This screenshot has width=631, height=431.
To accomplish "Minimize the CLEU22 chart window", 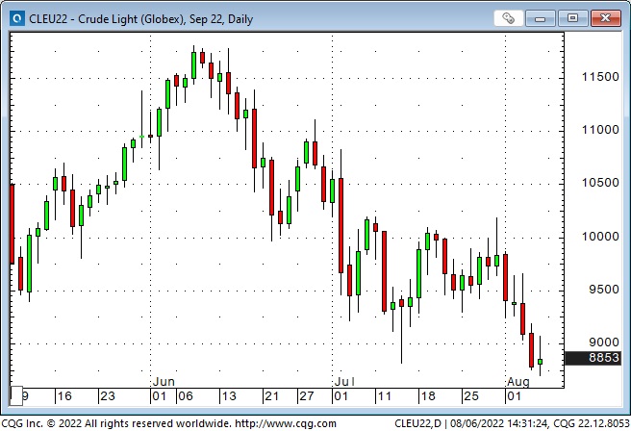I will click(540, 18).
